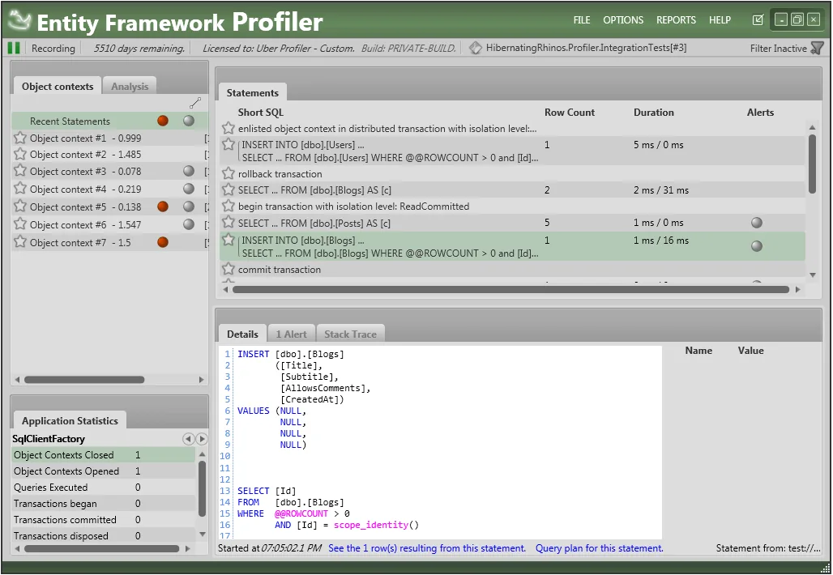Click the Object contexts horizontal scrollbar
Screen dimensions: 833x575
tap(84, 380)
